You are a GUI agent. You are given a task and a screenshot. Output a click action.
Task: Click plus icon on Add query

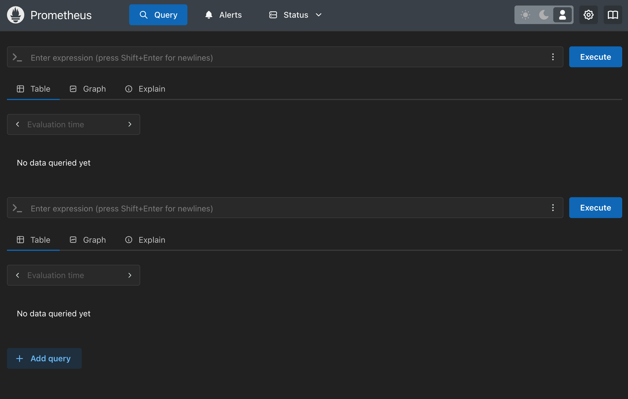coord(19,358)
